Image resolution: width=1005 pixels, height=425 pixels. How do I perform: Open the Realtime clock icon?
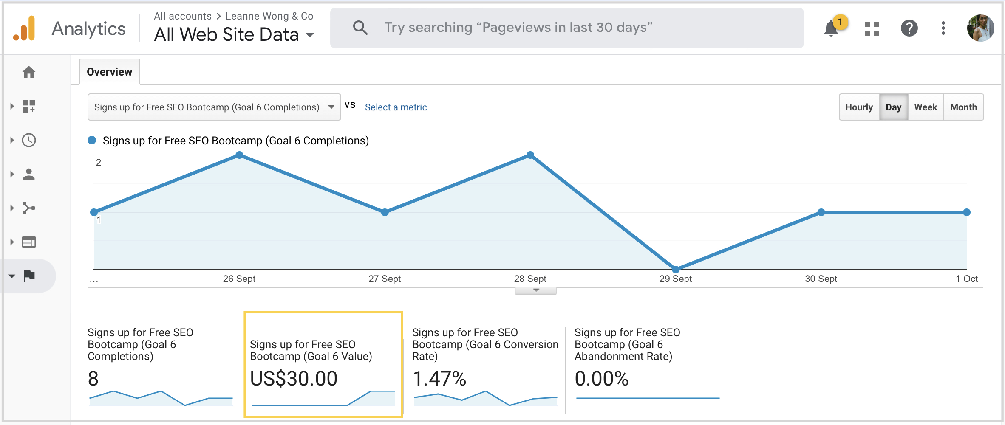click(28, 140)
